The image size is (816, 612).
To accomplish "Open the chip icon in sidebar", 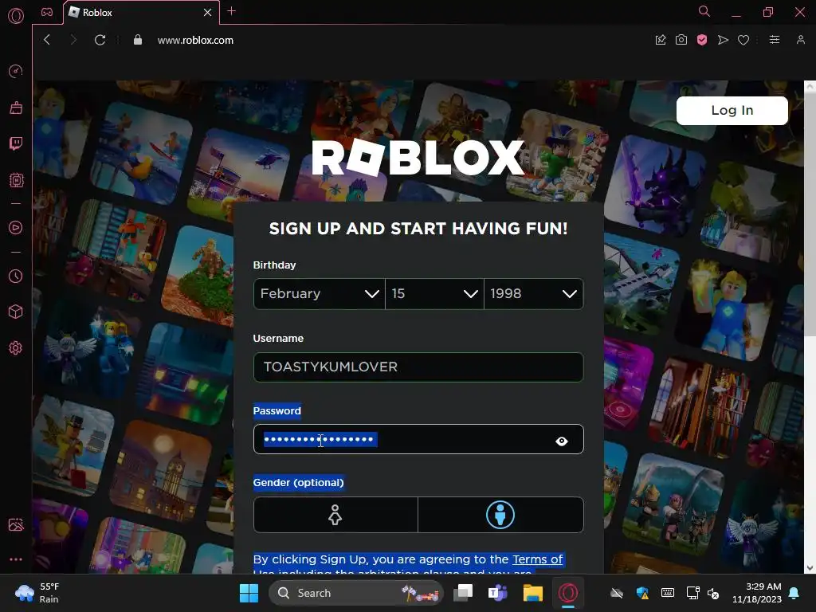I will pyautogui.click(x=16, y=180).
